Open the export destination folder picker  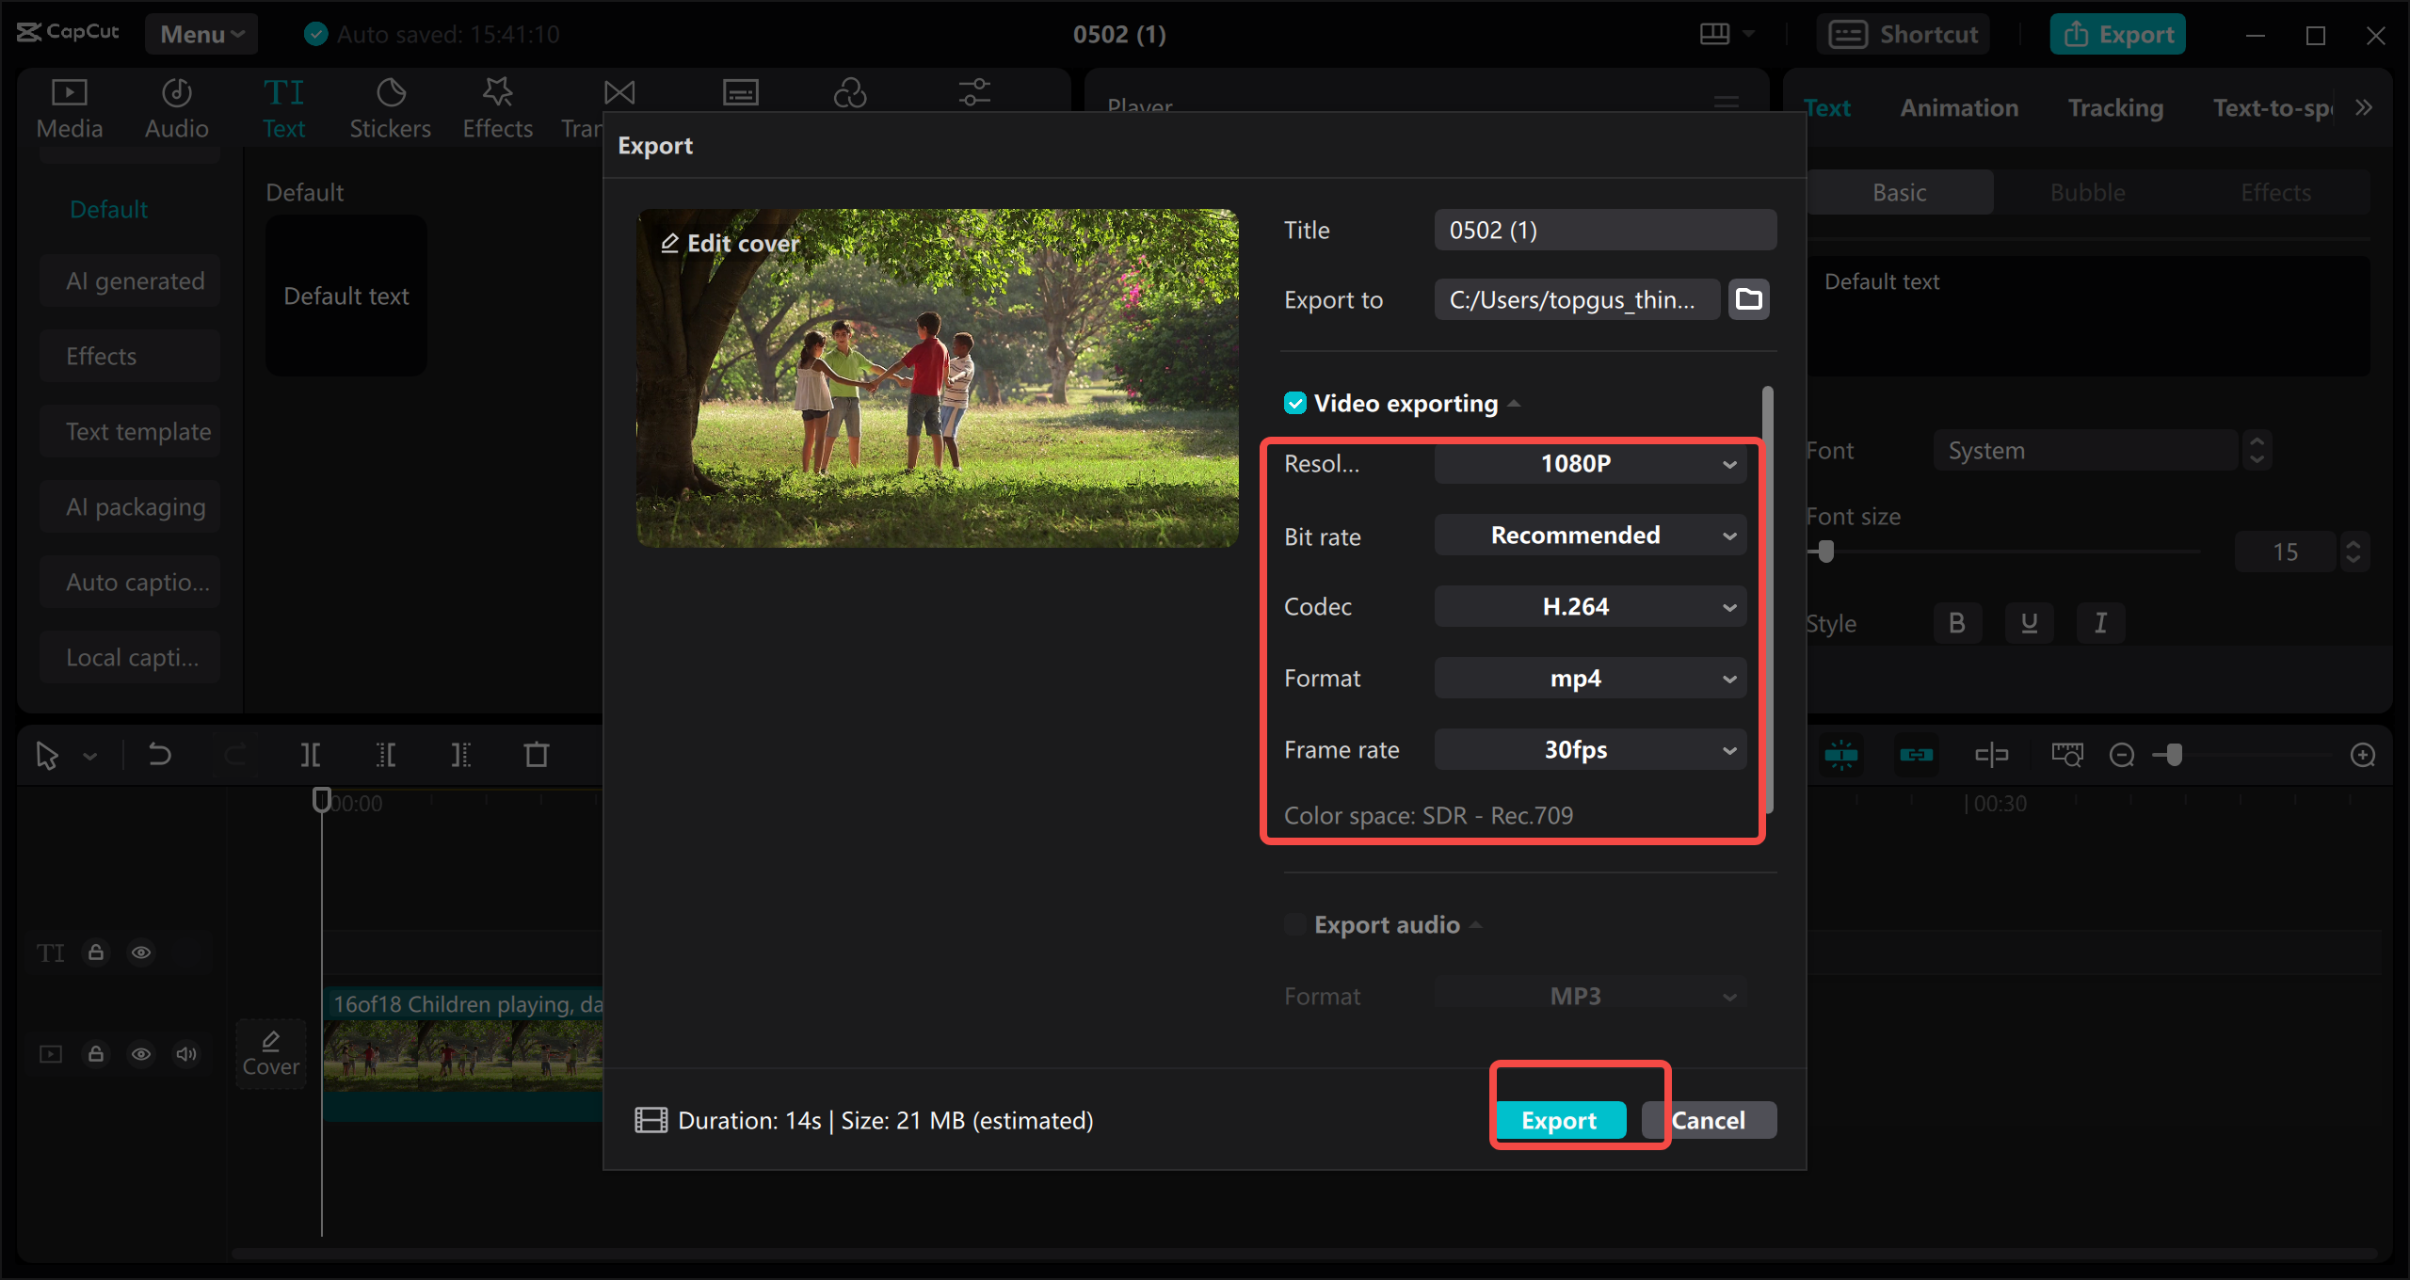click(x=1748, y=298)
